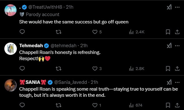Share SANIA's tweet
This screenshot has height=110, width=184.
click(177, 105)
